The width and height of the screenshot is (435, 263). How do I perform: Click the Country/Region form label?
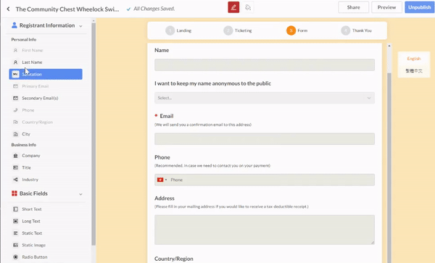[174, 259]
